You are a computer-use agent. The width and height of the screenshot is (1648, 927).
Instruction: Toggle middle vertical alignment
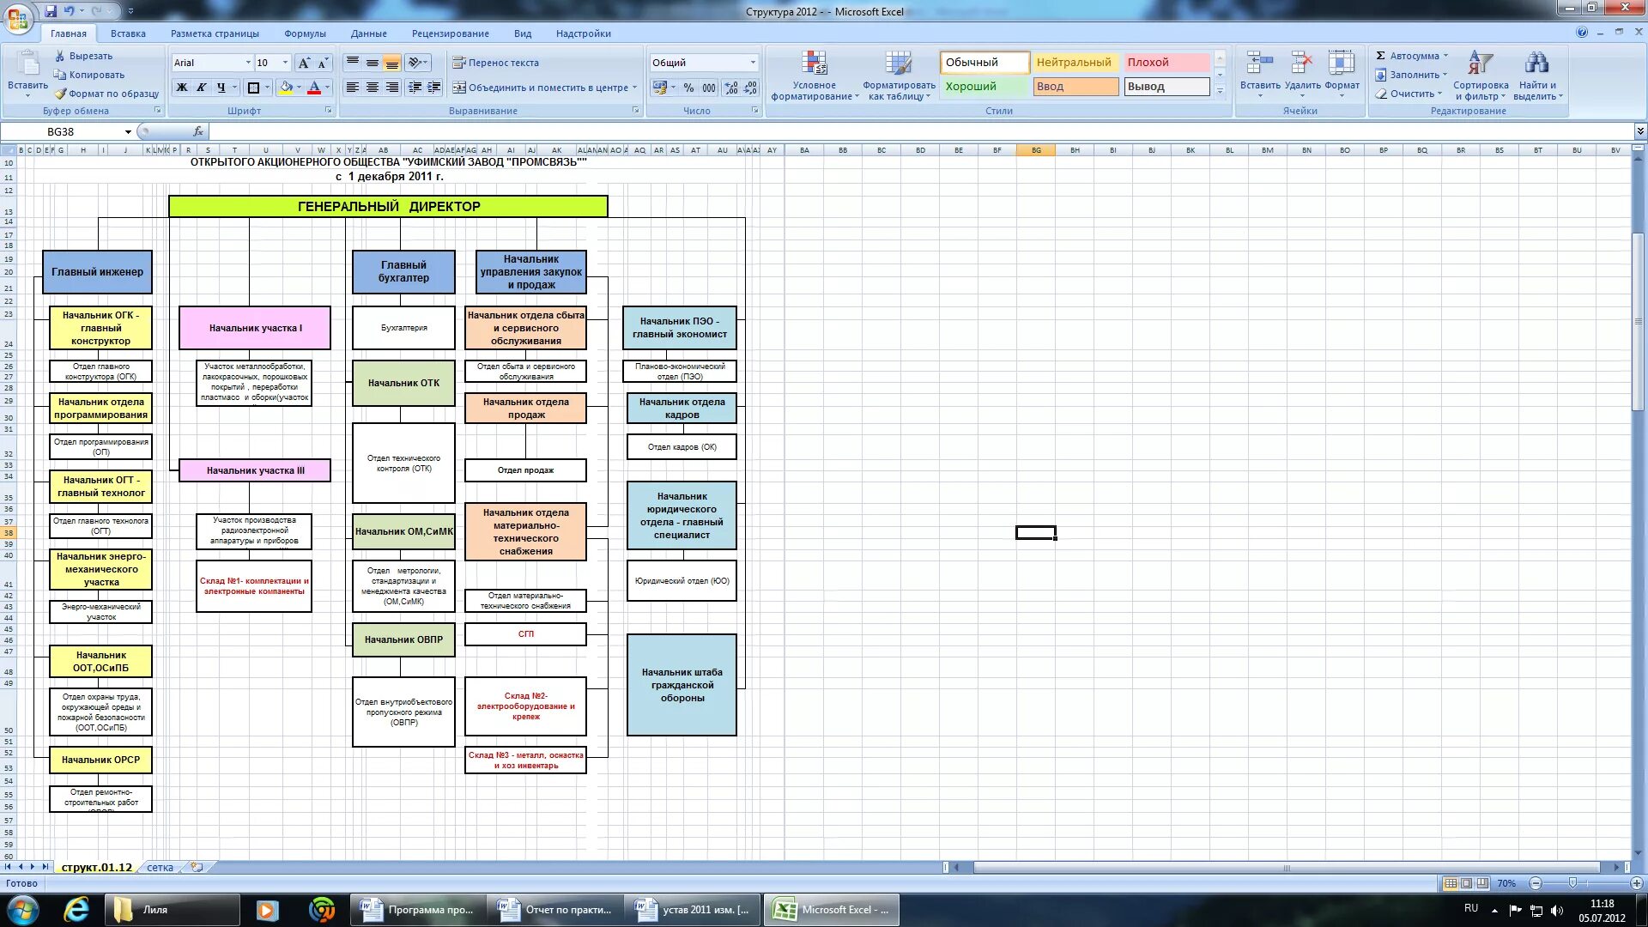pyautogui.click(x=373, y=63)
